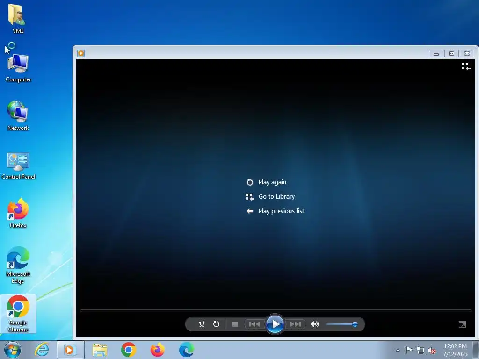The width and height of the screenshot is (479, 359).
Task: Open File Explorer from the taskbar
Action: pyautogui.click(x=100, y=350)
